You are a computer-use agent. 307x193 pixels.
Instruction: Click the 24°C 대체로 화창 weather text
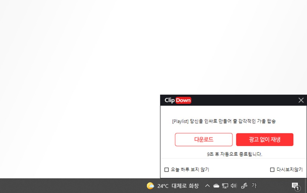178,186
